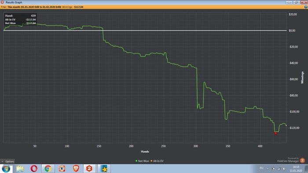Click the taskbar clock showing 16:10
Screen dimensions: 308x173
pos(296,169)
